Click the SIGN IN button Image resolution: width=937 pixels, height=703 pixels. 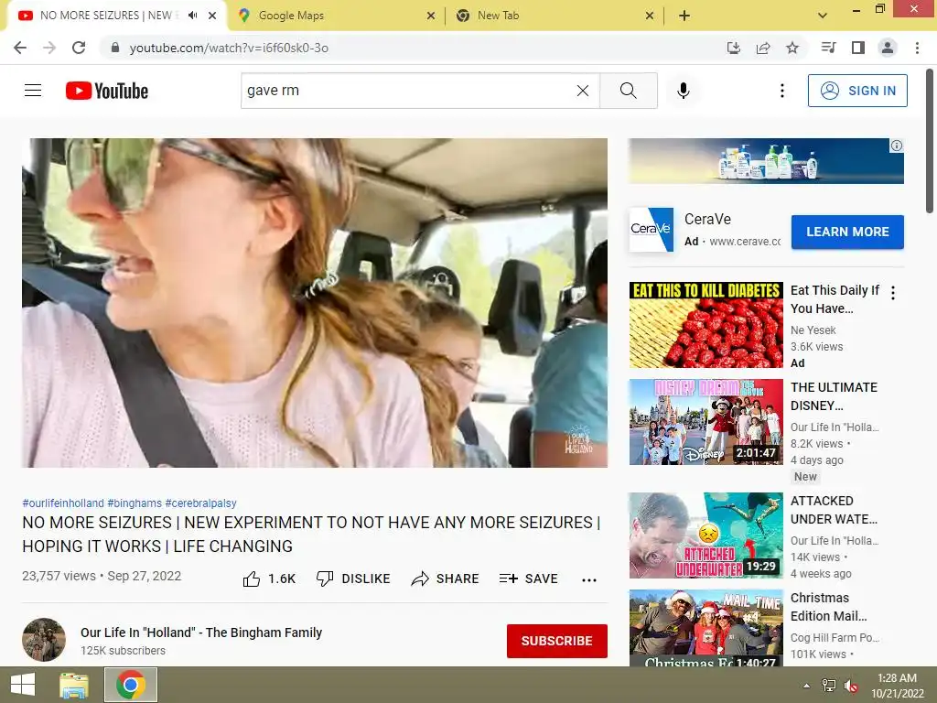point(856,91)
